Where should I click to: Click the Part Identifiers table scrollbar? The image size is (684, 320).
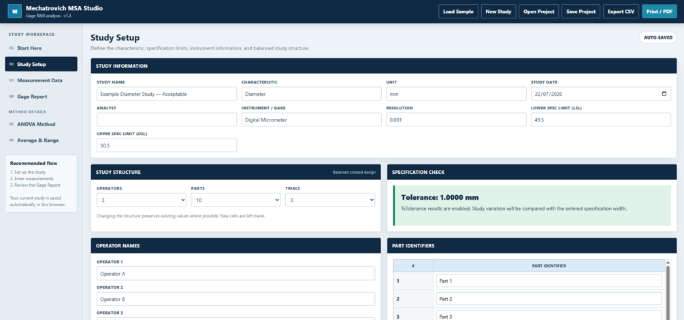click(x=668, y=289)
